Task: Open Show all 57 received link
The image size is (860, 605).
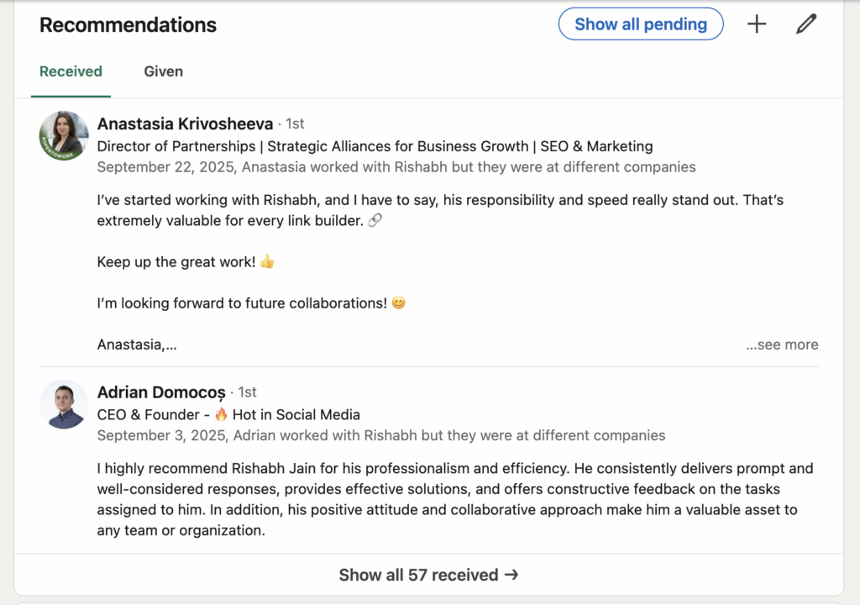Action: 428,575
